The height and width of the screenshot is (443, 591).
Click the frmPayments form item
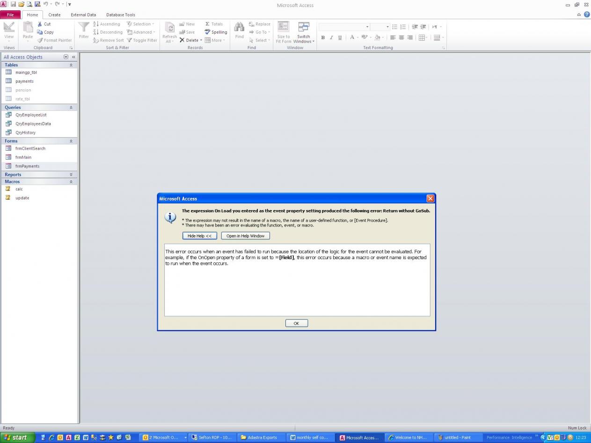click(39, 166)
